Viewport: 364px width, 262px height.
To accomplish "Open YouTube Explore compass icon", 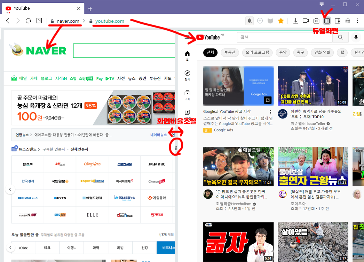I will pos(187,75).
